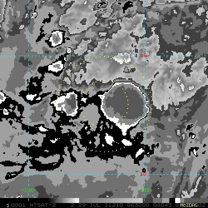Click the 11210 Julian day number
The height and width of the screenshot is (208, 208).
(x=114, y=205)
